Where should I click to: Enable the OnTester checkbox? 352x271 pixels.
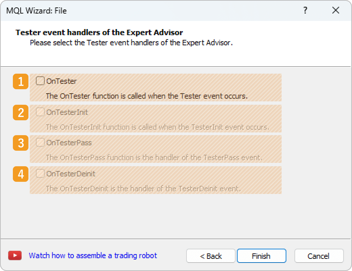40,81
